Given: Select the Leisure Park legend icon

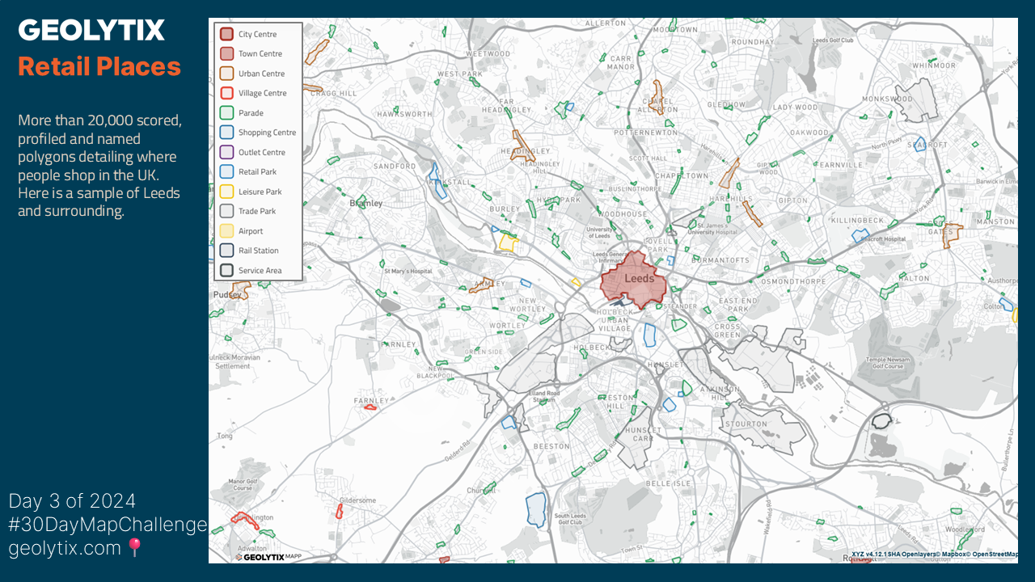Looking at the screenshot, I should [227, 192].
